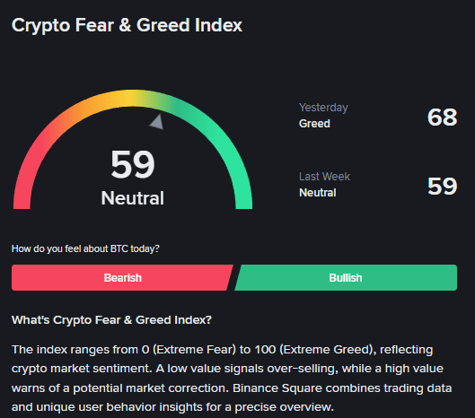Click the Yesterday label
Image resolution: width=475 pixels, height=418 pixels.
pos(323,108)
